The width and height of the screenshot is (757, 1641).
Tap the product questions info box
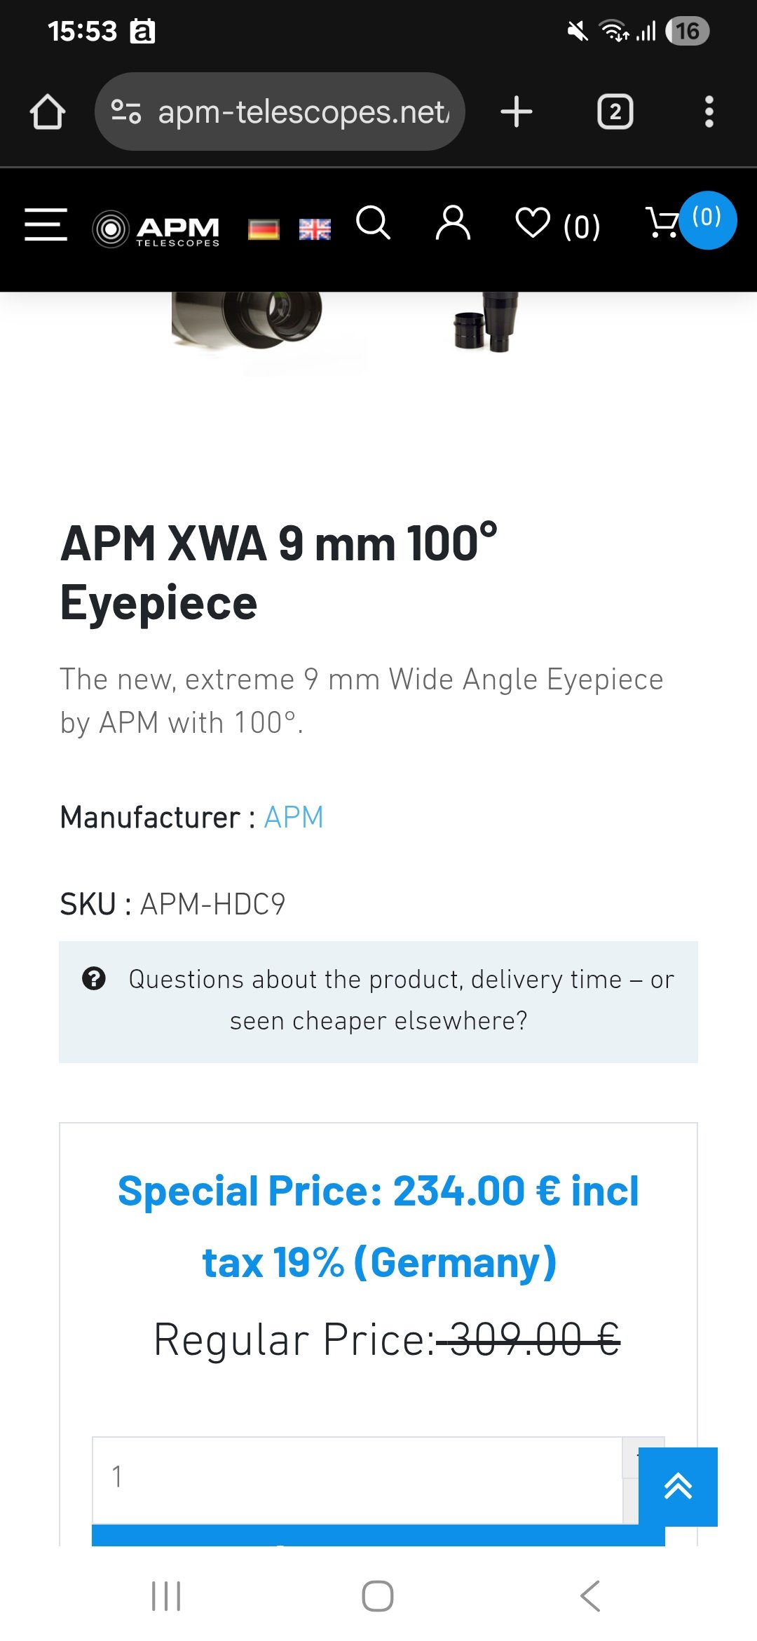[x=378, y=1001]
